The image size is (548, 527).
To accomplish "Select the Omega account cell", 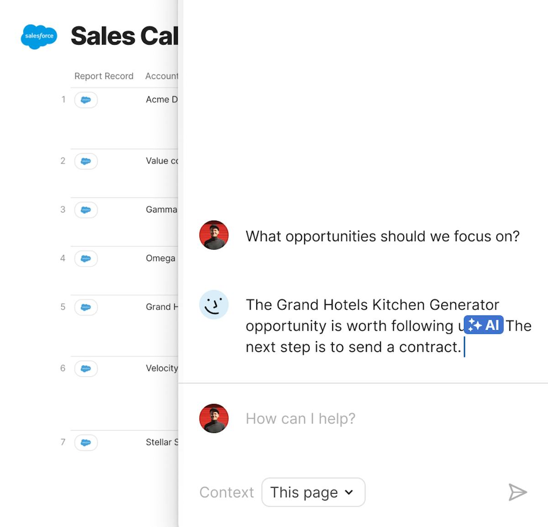I will pos(161,258).
